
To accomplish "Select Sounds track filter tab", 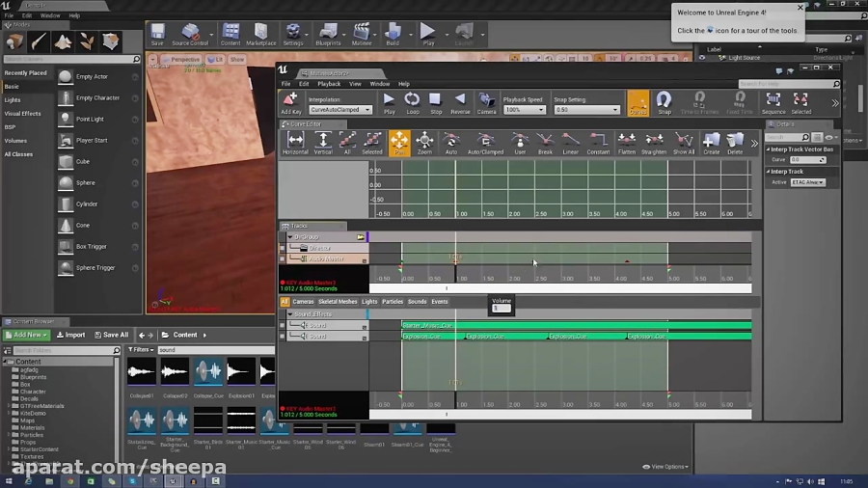I will coord(417,302).
